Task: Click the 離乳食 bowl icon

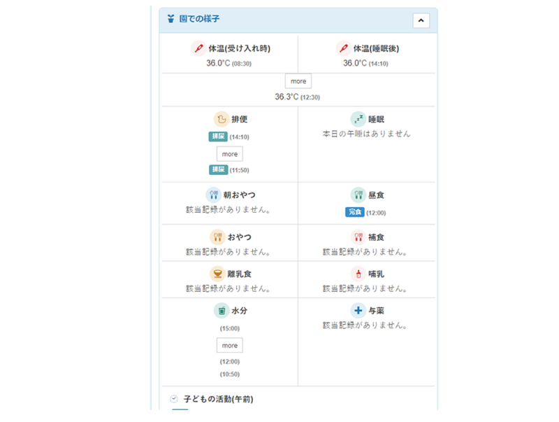Action: 217,274
